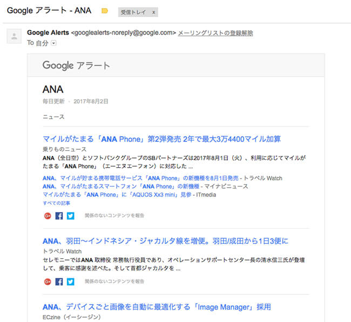
Task: Report irrelevant content for ANA Phone article
Action: (x=114, y=216)
